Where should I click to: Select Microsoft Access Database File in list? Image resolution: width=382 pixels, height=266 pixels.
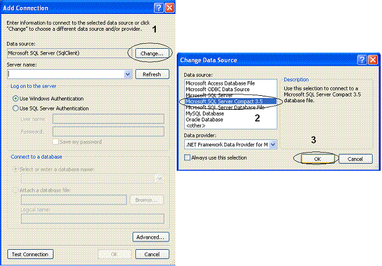point(220,83)
